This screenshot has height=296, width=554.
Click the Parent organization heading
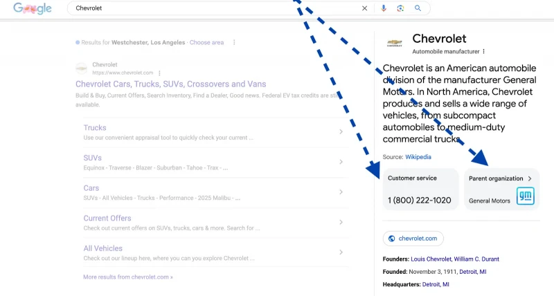tap(496, 178)
